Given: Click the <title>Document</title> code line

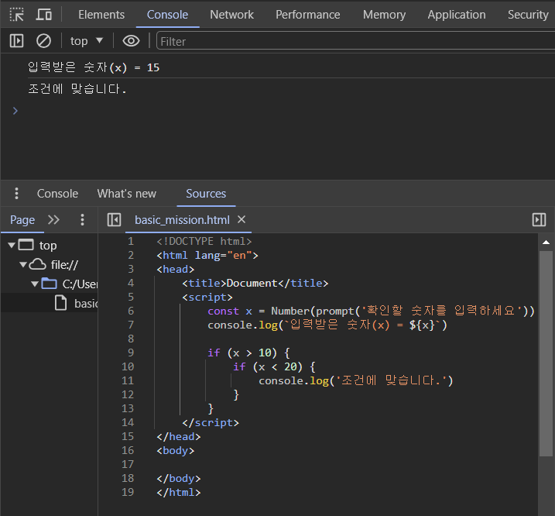Looking at the screenshot, I should [255, 283].
